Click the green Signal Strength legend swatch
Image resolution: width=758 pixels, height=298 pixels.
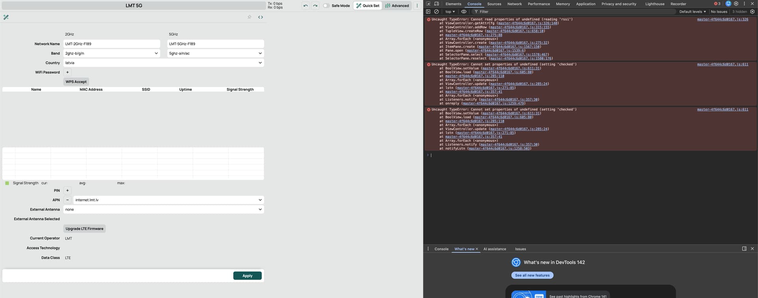[x=7, y=183]
